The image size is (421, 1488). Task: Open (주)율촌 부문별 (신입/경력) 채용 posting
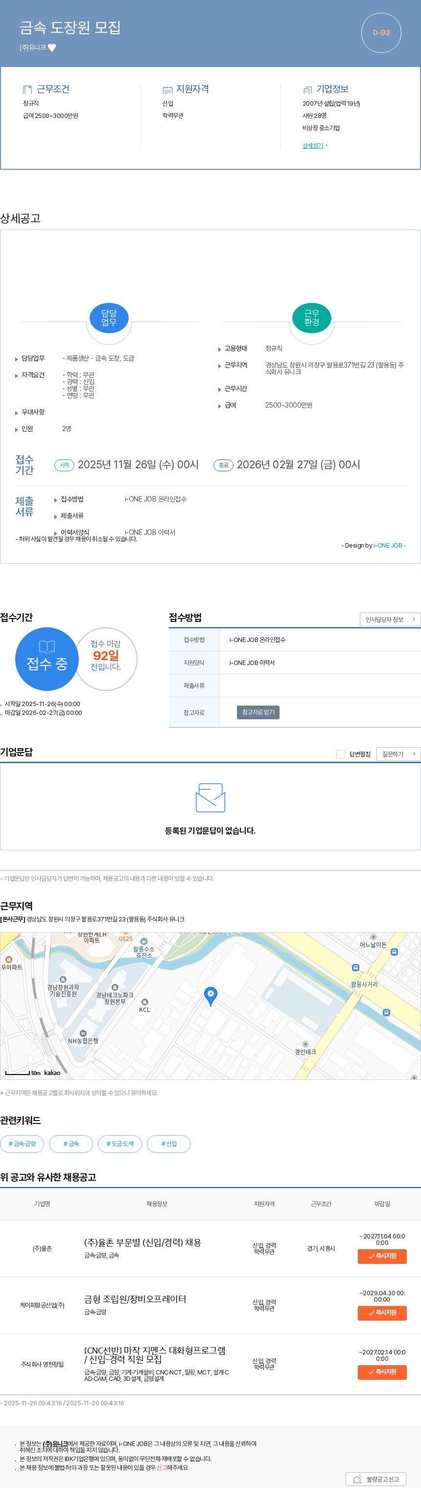point(142,1242)
